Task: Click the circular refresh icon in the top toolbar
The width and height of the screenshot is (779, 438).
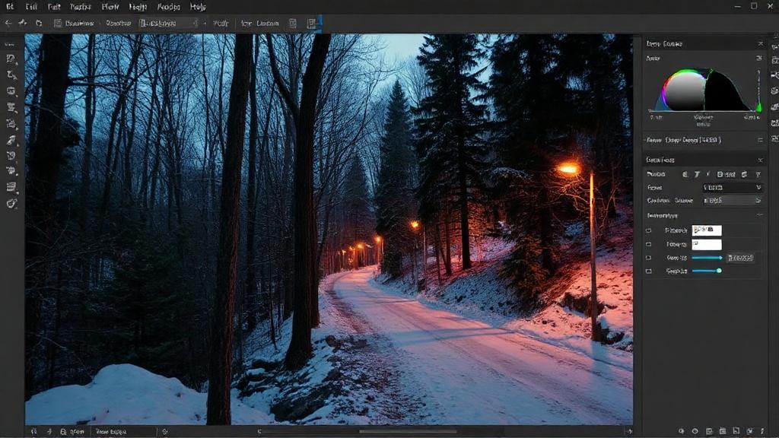Action: pos(39,23)
